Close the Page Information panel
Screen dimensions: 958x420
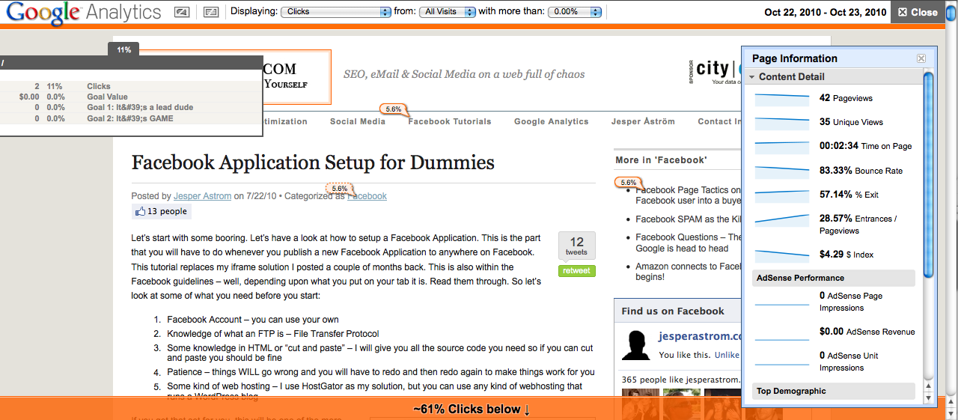[921, 58]
